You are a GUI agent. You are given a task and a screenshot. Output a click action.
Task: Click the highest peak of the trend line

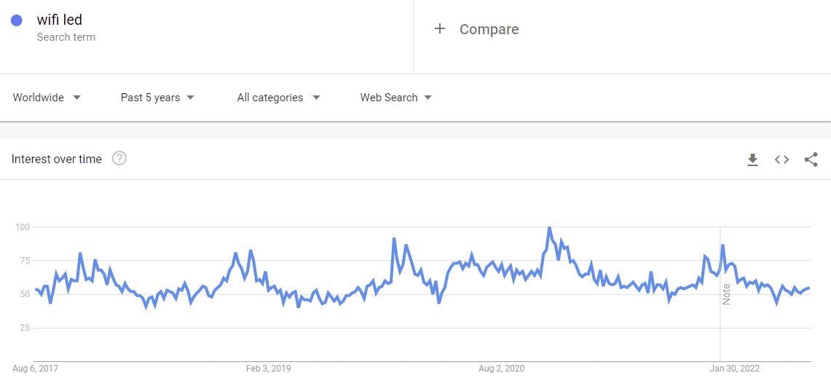coord(549,228)
